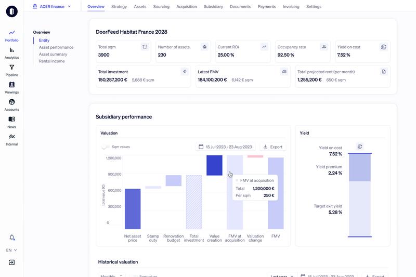Click the Target exit yield 5.28 % value
Image resolution: width=416 pixels, height=277 pixels.
click(335, 213)
